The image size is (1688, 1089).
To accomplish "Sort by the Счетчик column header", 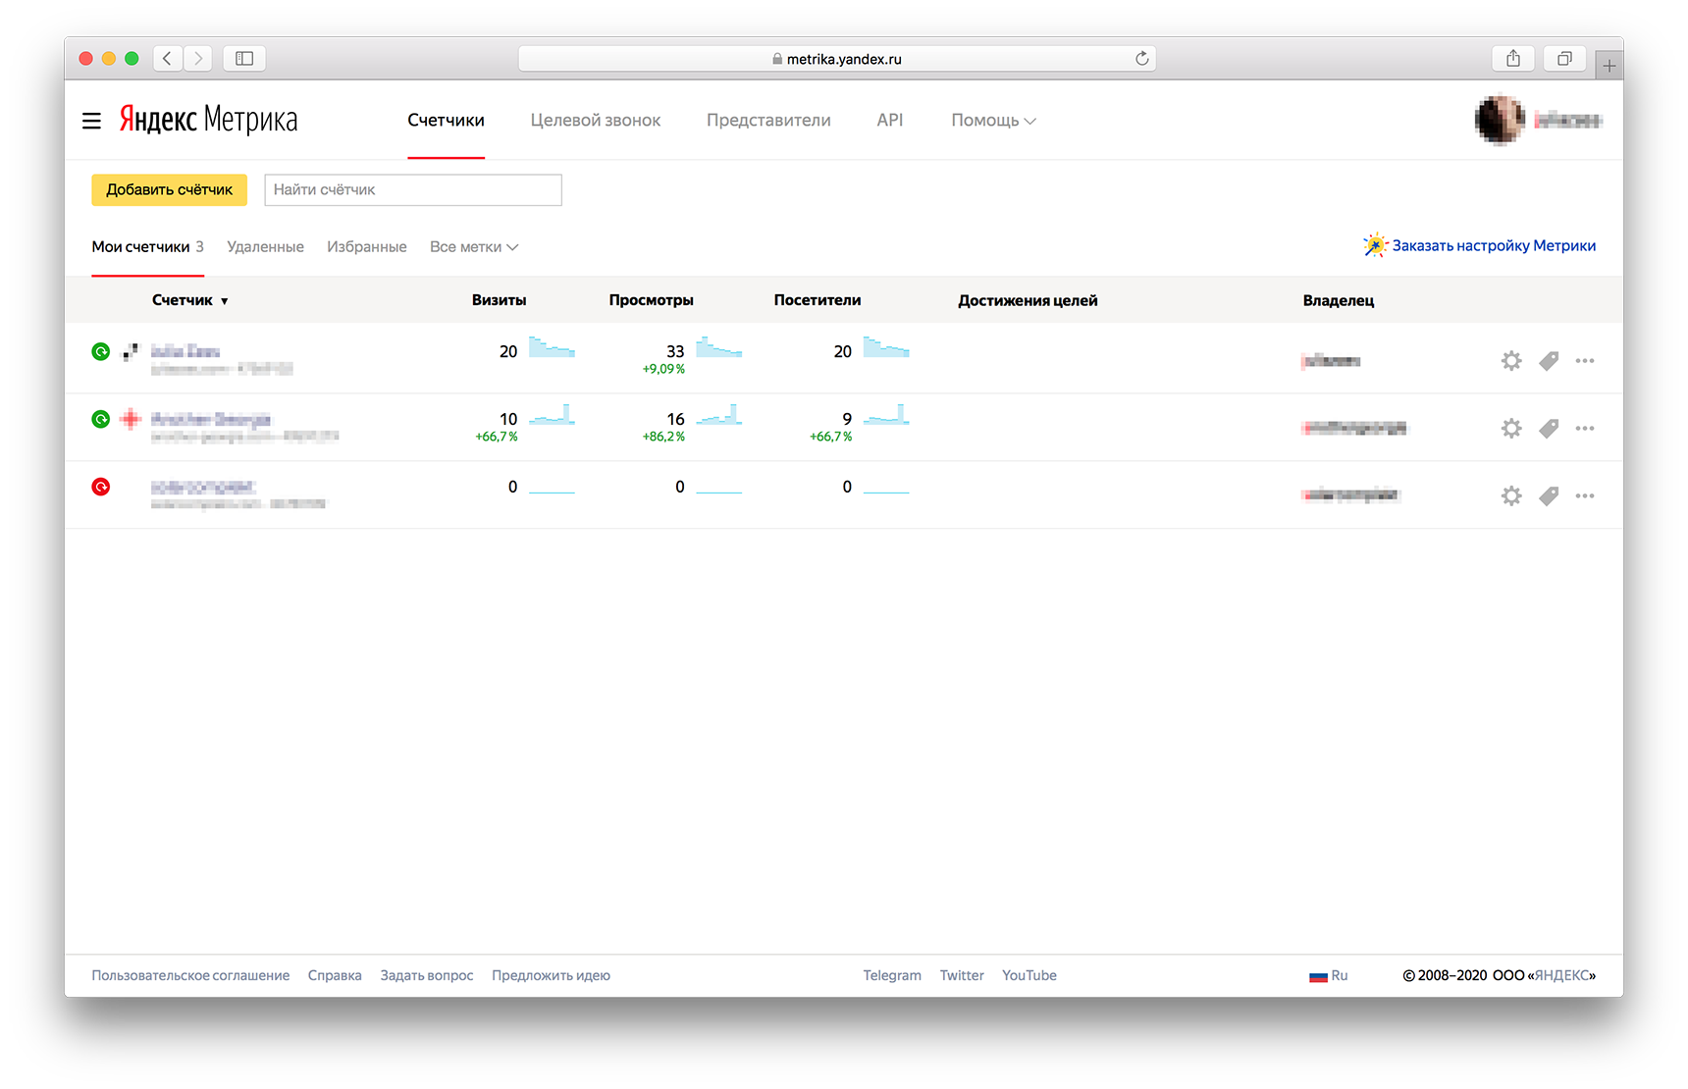I will (x=189, y=300).
